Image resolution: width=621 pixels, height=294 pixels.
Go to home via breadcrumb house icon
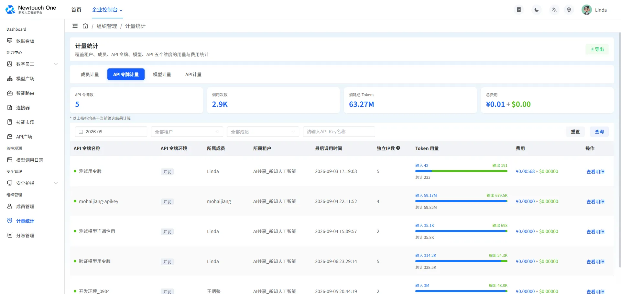coord(85,26)
